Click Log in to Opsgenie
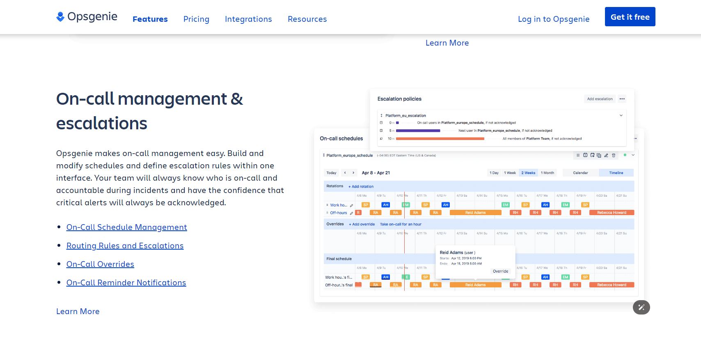 click(x=554, y=19)
